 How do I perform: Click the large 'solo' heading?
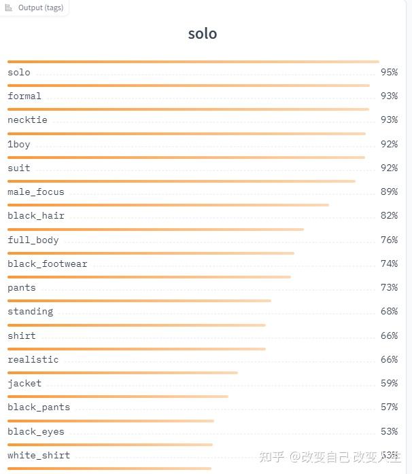pos(203,33)
